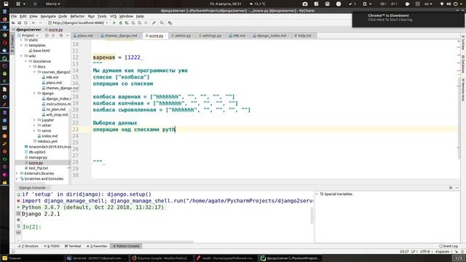Open the TODO tool window
This screenshot has height=262, width=466.
tap(52, 246)
